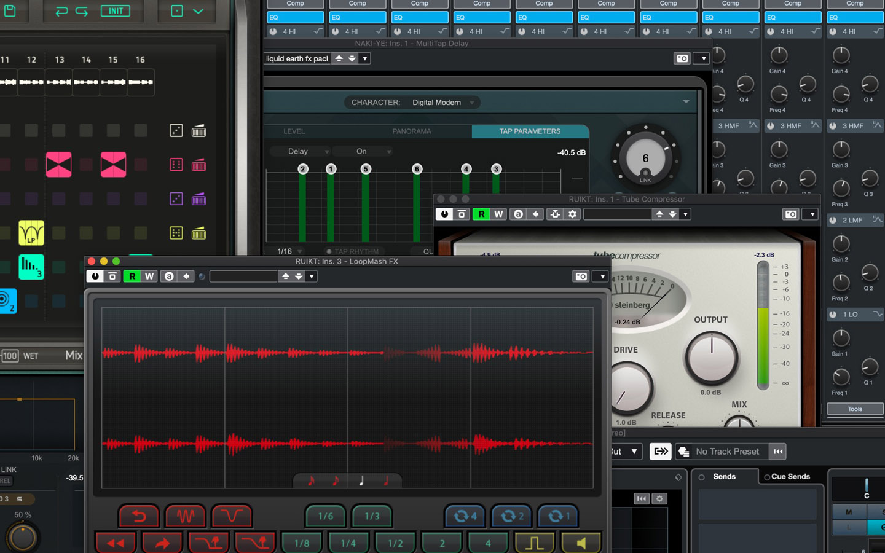Select tap handle 6 in the MultiTap Delay graph

tap(417, 169)
